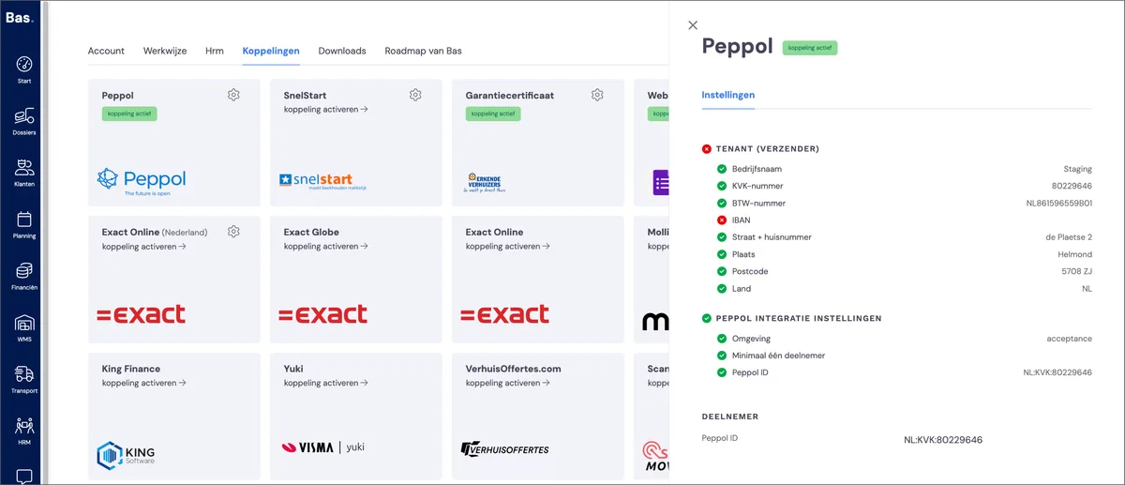Click the red Tenant (Verzender) status icon
The height and width of the screenshot is (485, 1125).
pos(707,148)
